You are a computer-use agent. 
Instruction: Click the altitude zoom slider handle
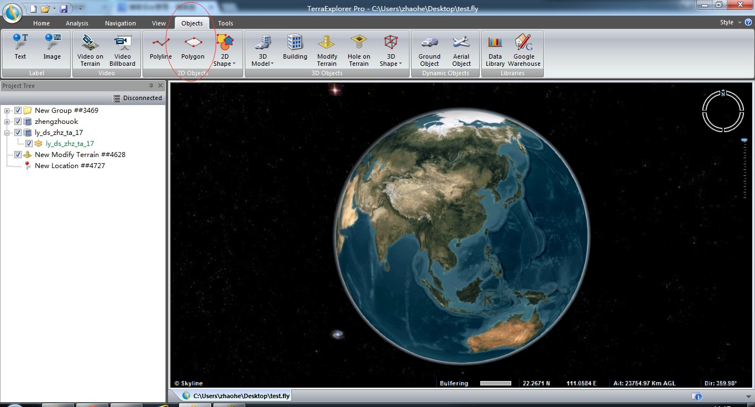click(x=744, y=140)
